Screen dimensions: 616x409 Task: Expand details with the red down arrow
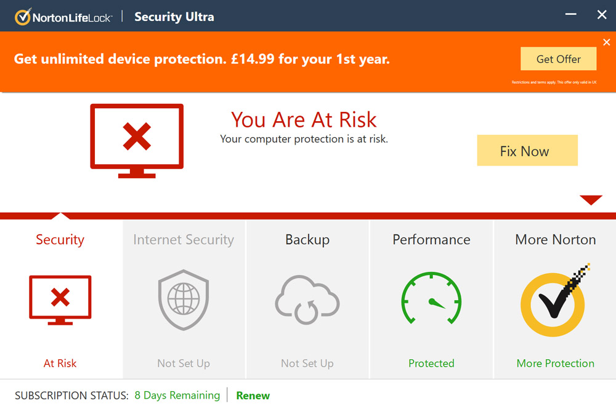click(591, 200)
